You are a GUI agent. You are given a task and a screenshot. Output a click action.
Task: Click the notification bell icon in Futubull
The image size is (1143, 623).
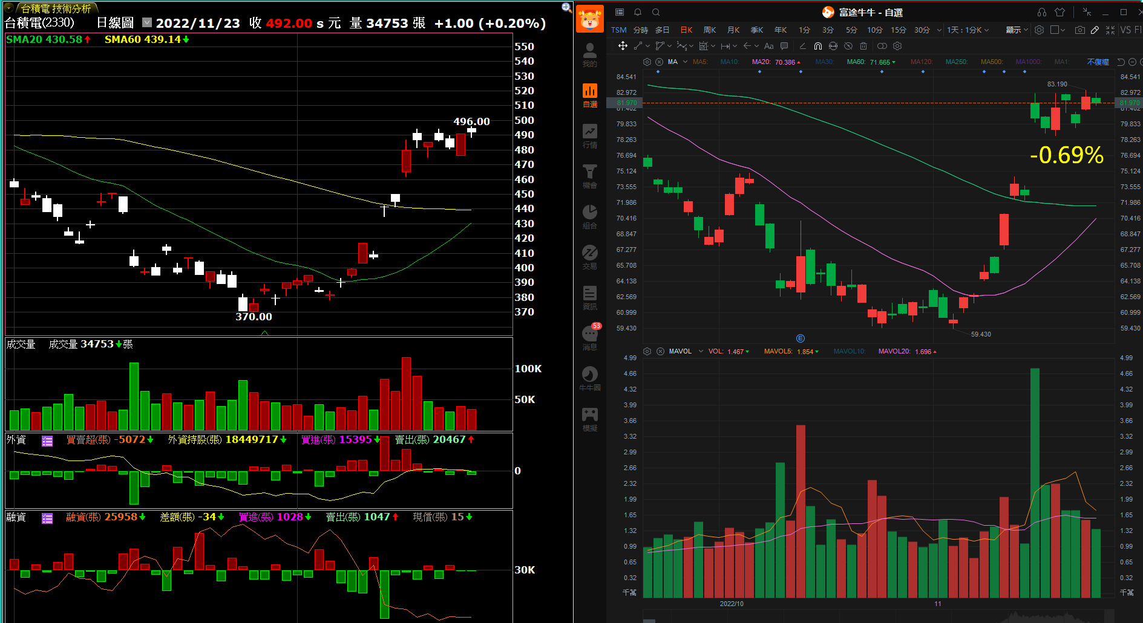click(638, 12)
